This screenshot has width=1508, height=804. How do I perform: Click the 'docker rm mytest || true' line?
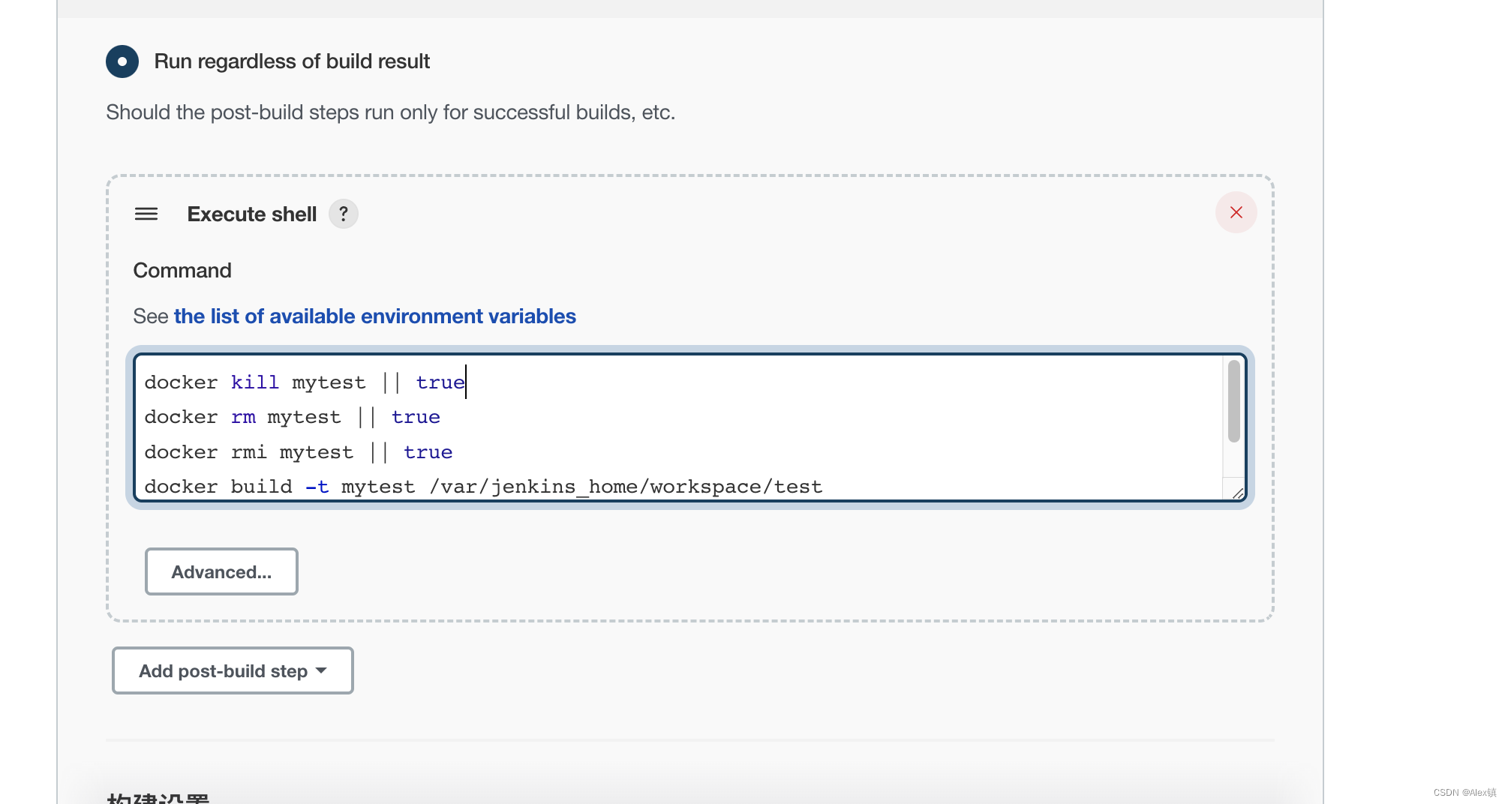(292, 417)
